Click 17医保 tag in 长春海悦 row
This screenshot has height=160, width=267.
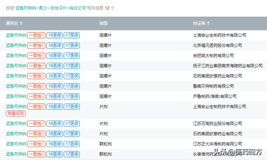(x=72, y=154)
